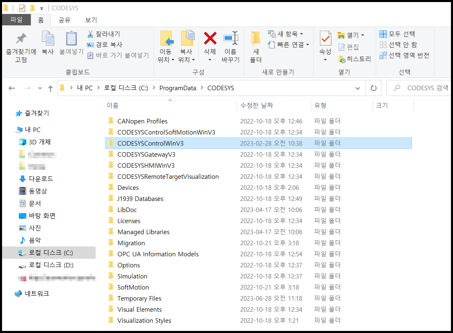The width and height of the screenshot is (453, 333).
Task: Open 이동 위치 (Move to) menu
Action: (x=166, y=47)
